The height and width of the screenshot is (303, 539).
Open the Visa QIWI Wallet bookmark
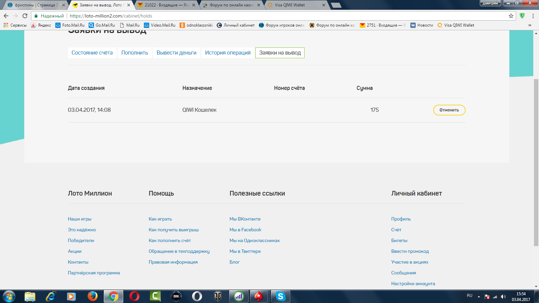pos(456,25)
